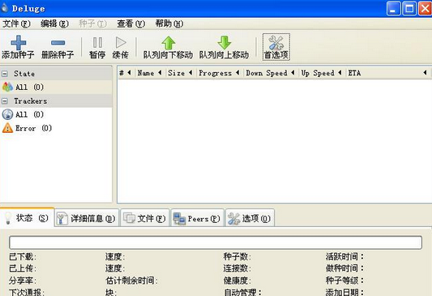Select the Error (0) tracker filter

pos(56,128)
